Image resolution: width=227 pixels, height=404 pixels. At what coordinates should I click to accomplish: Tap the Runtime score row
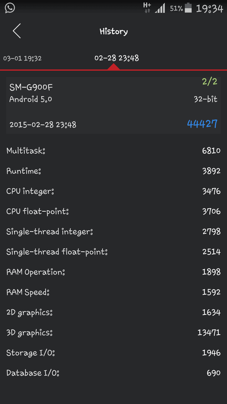(113, 171)
